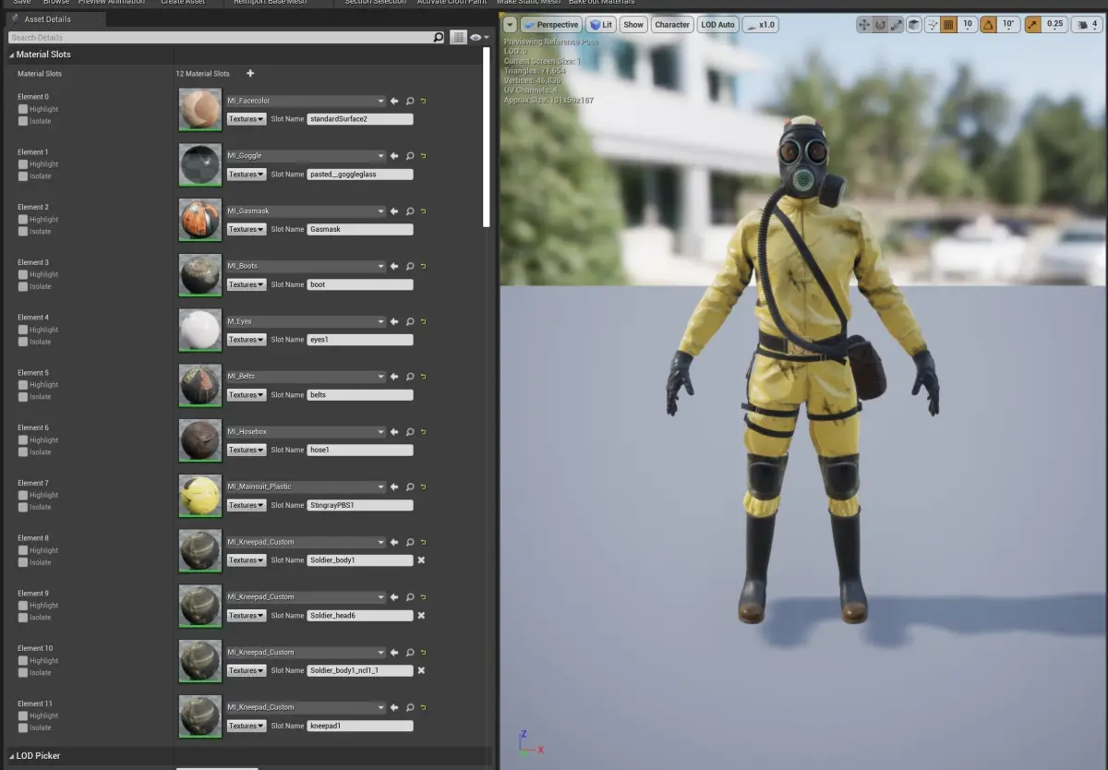Viewport: 1108px width, 770px height.
Task: Open rotation snap angle value 10°
Action: pyautogui.click(x=1008, y=25)
